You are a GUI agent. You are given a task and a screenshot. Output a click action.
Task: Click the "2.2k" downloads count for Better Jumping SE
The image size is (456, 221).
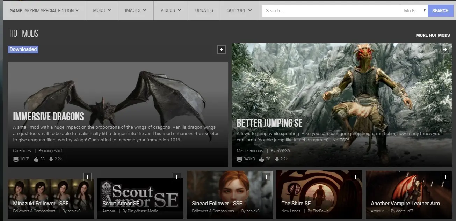pos(284,159)
